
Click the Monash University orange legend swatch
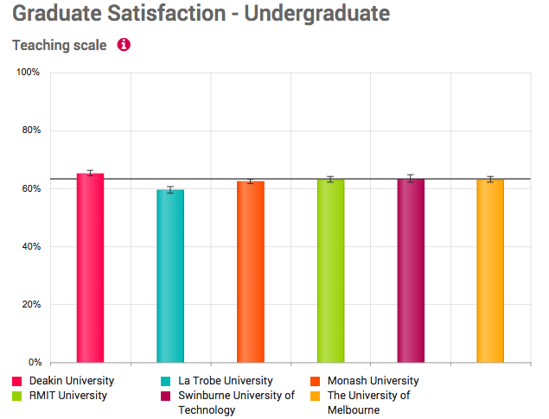[316, 381]
